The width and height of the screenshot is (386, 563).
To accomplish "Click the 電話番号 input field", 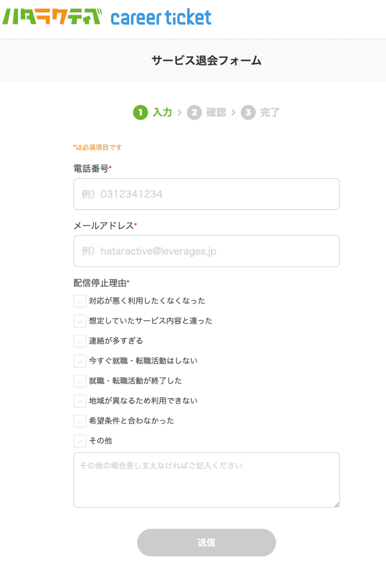I will pos(207,194).
